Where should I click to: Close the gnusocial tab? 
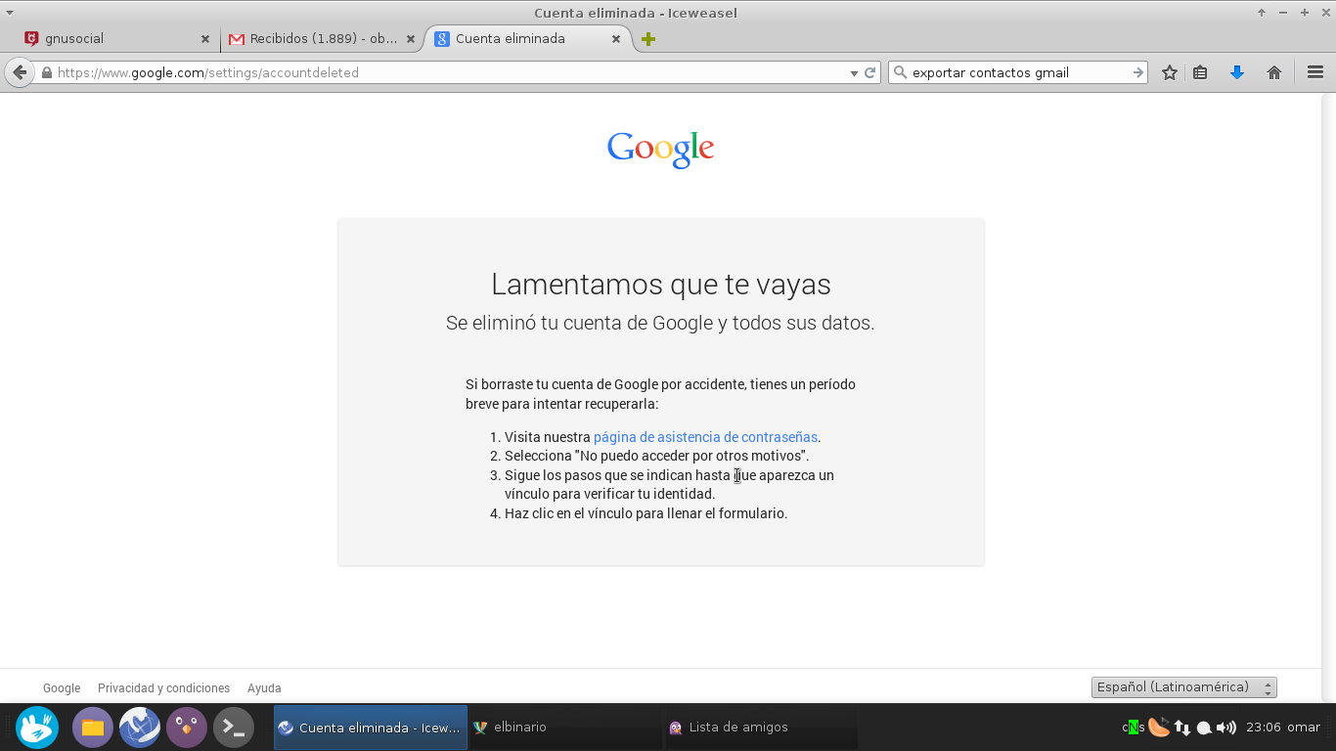pos(205,39)
